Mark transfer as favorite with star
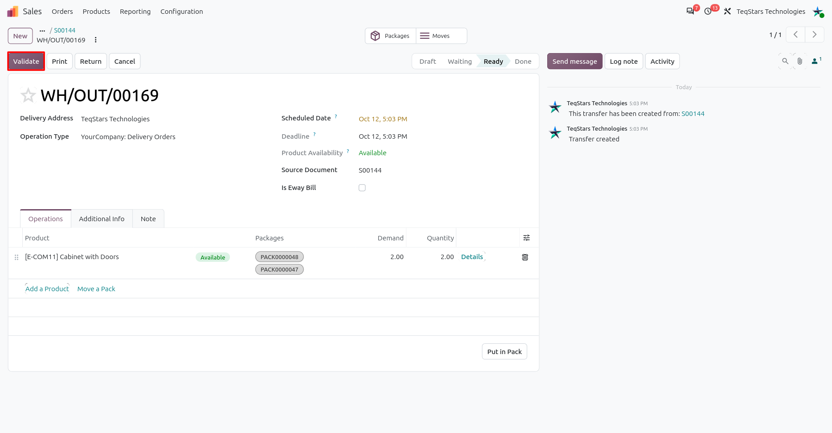 tap(28, 95)
